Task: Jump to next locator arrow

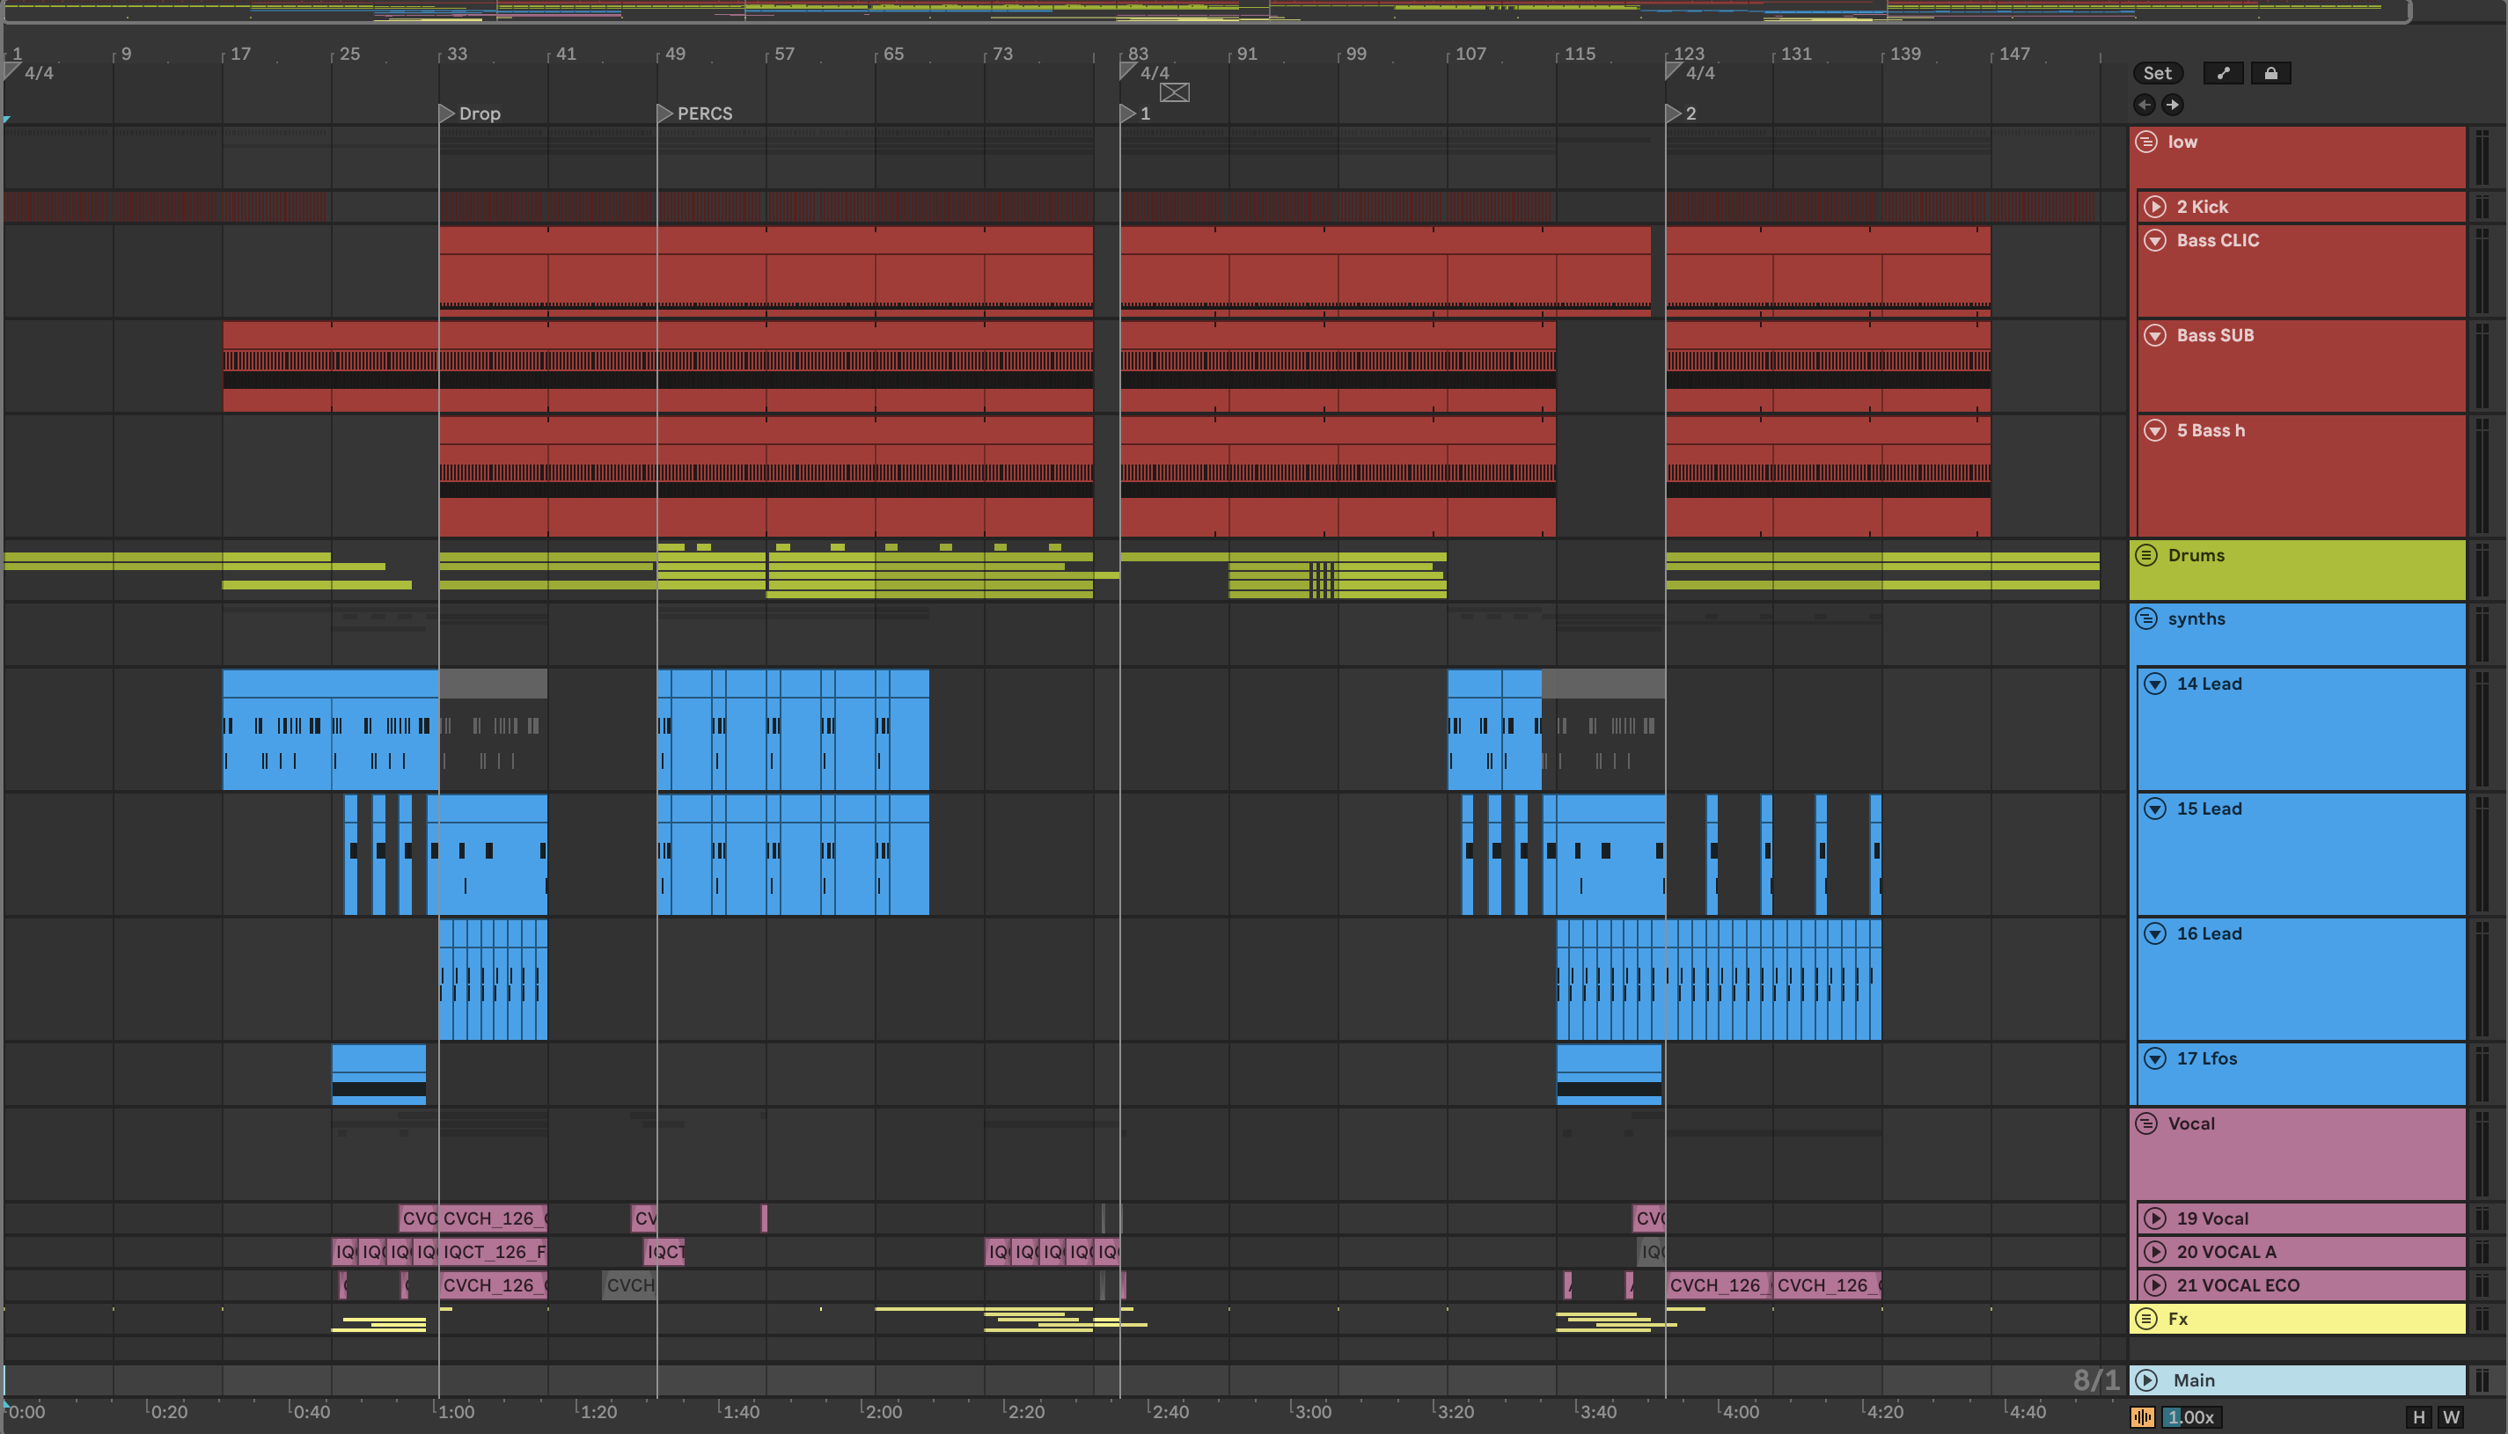Action: point(2172,105)
